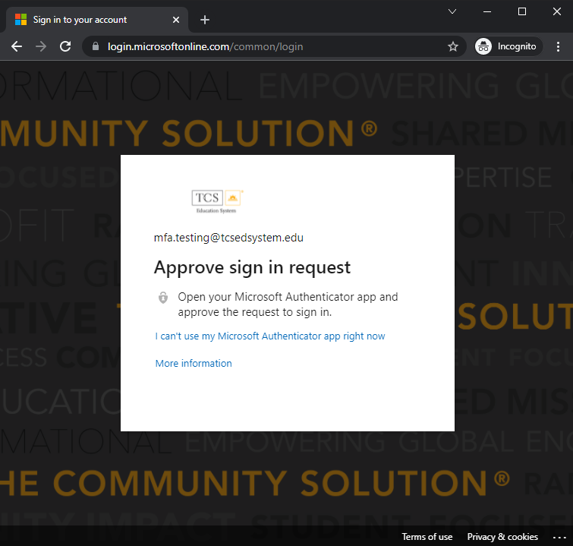
Task: Open the Incognito profile indicator
Action: click(508, 46)
